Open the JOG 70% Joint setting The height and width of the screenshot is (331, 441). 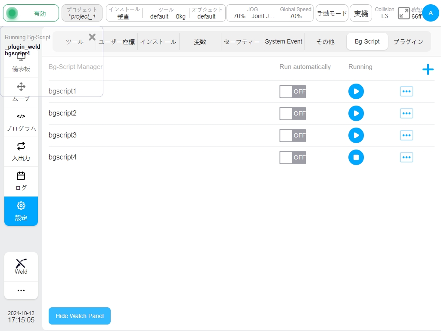coord(252,13)
